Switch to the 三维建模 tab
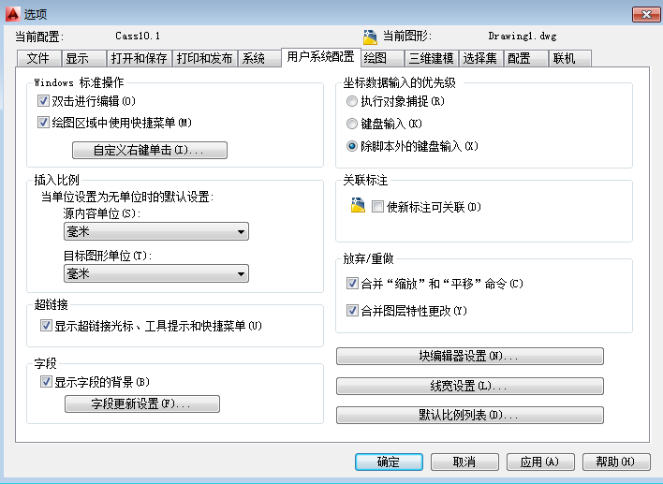The width and height of the screenshot is (663, 484). coord(432,59)
